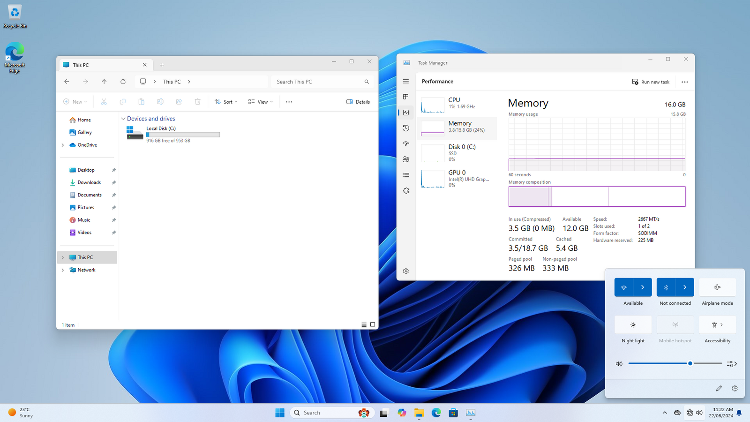This screenshot has height=422, width=750.
Task: Open Details list icon in Task Manager
Action: click(406, 175)
